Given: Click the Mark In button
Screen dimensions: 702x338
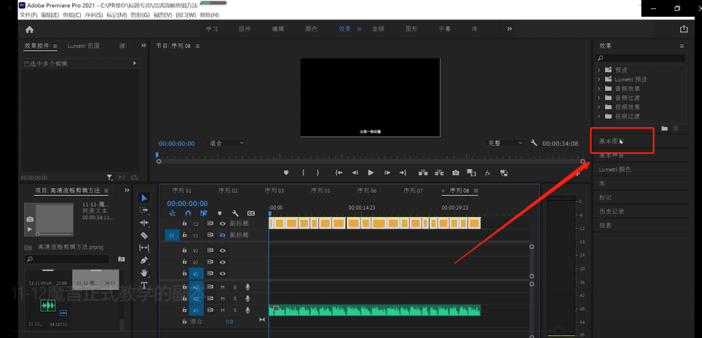Looking at the screenshot, I should point(303,173).
